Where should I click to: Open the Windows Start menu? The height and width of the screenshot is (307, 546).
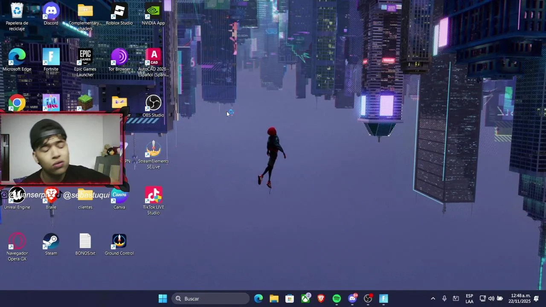163,298
